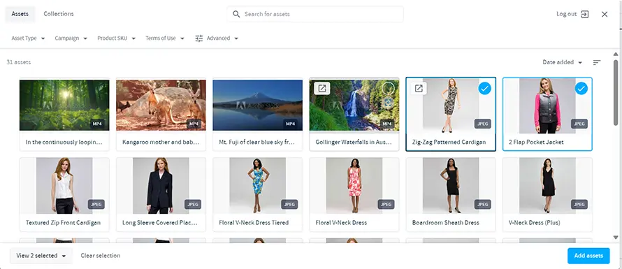Screen dimensions: 622x269
Task: Click the find-similar icon on Gollinger Waterfalls
Action: tap(388, 103)
